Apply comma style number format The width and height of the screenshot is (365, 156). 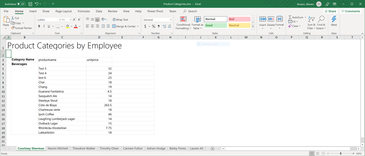(159, 26)
